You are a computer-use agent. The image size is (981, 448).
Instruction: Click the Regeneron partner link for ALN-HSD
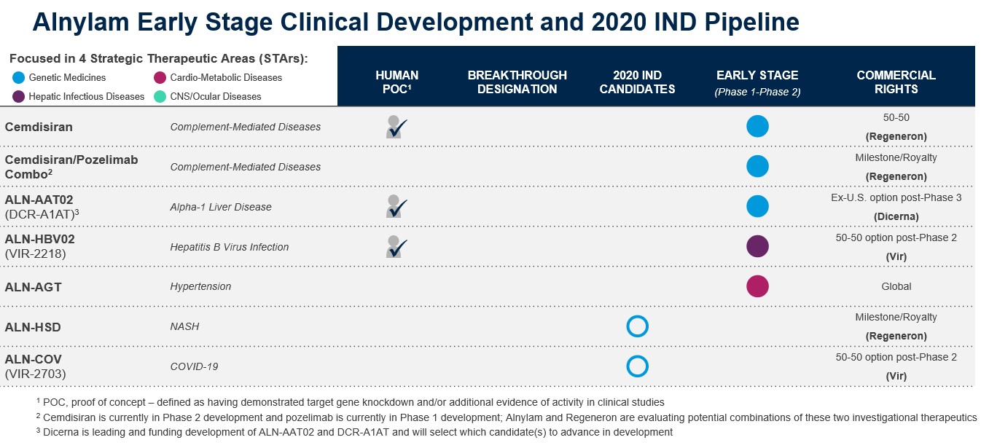coord(896,336)
